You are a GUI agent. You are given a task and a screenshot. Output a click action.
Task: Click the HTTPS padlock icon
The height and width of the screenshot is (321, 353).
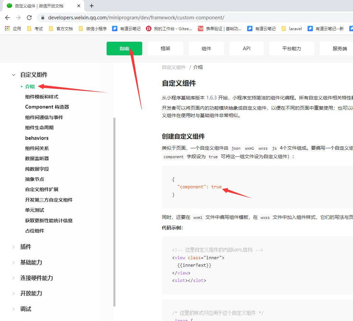coord(42,17)
